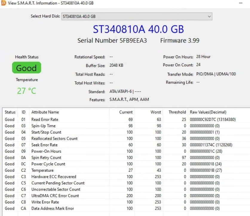Click the 2048 KB buffer size value
250x216 pixels.
click(116, 65)
